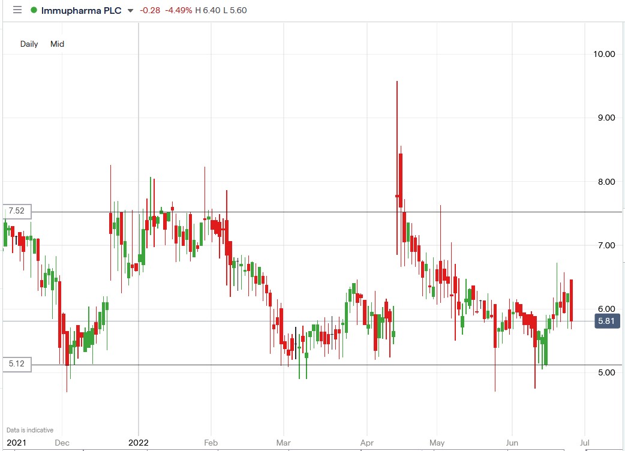This screenshot has width=625, height=451.
Task: Click the Data is indicative link
Action: coord(28,430)
